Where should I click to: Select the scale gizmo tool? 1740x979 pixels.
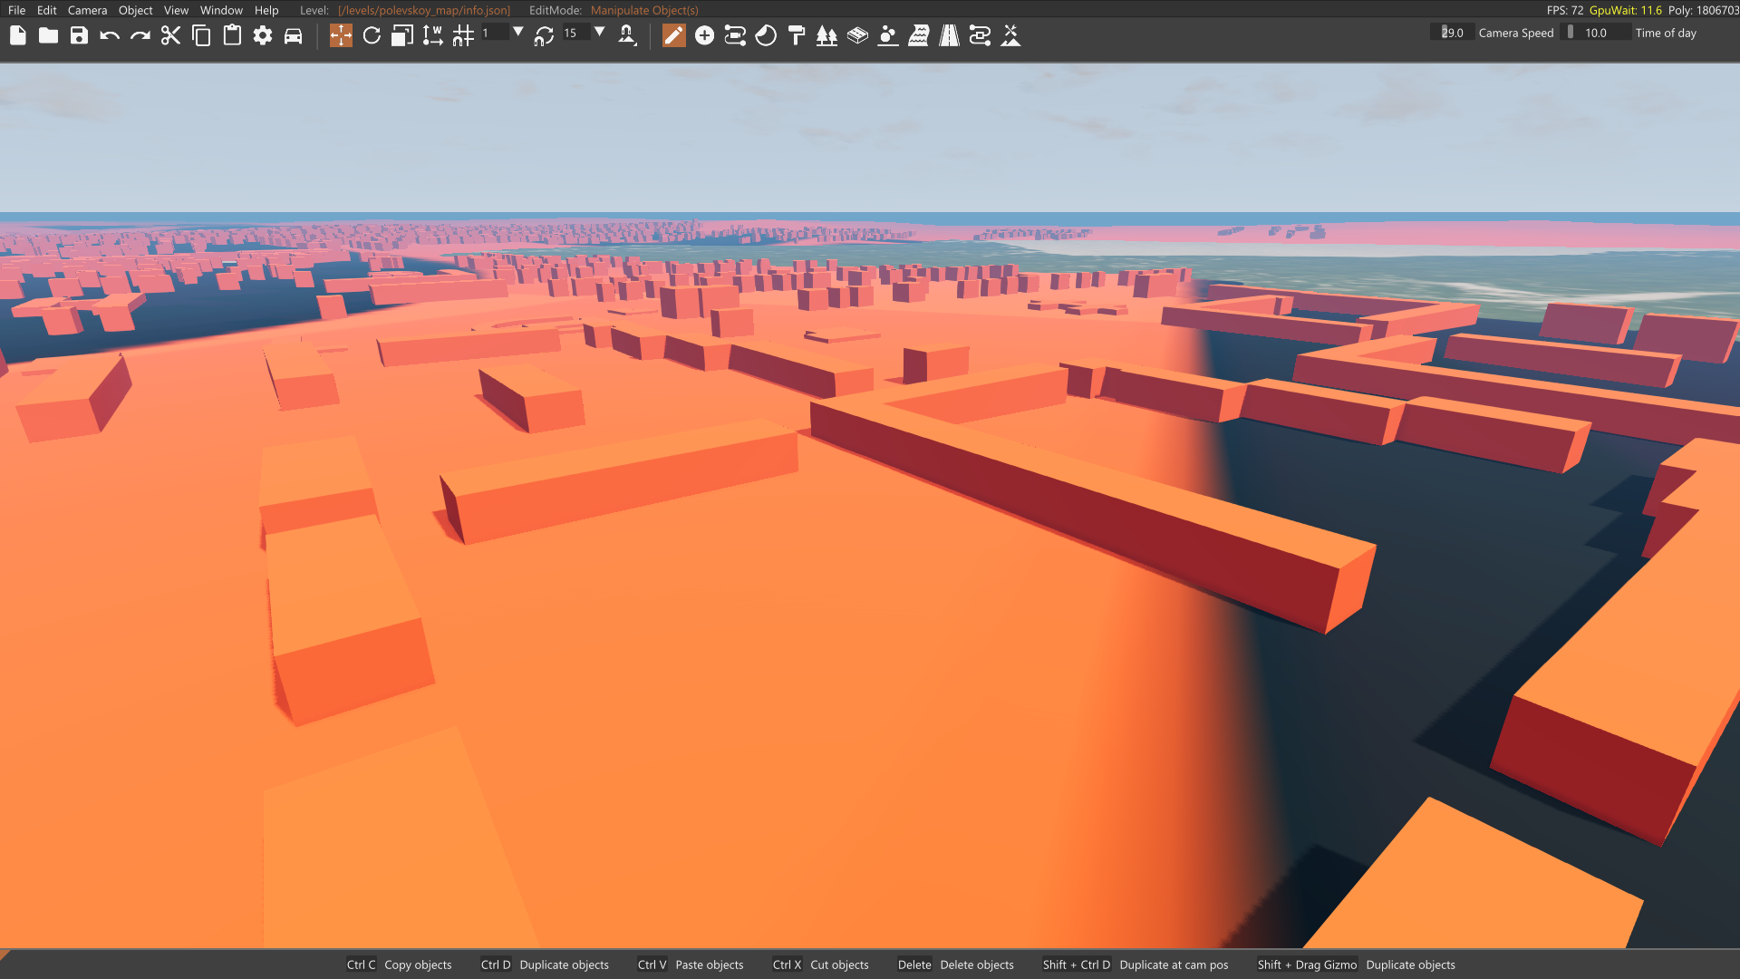[401, 35]
